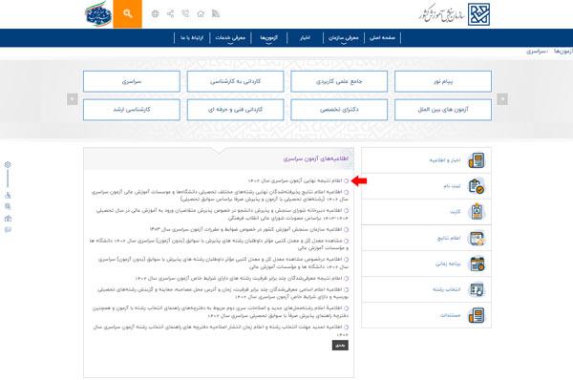Click the globe language icon in header
This screenshot has height=380, width=573.
[156, 14]
